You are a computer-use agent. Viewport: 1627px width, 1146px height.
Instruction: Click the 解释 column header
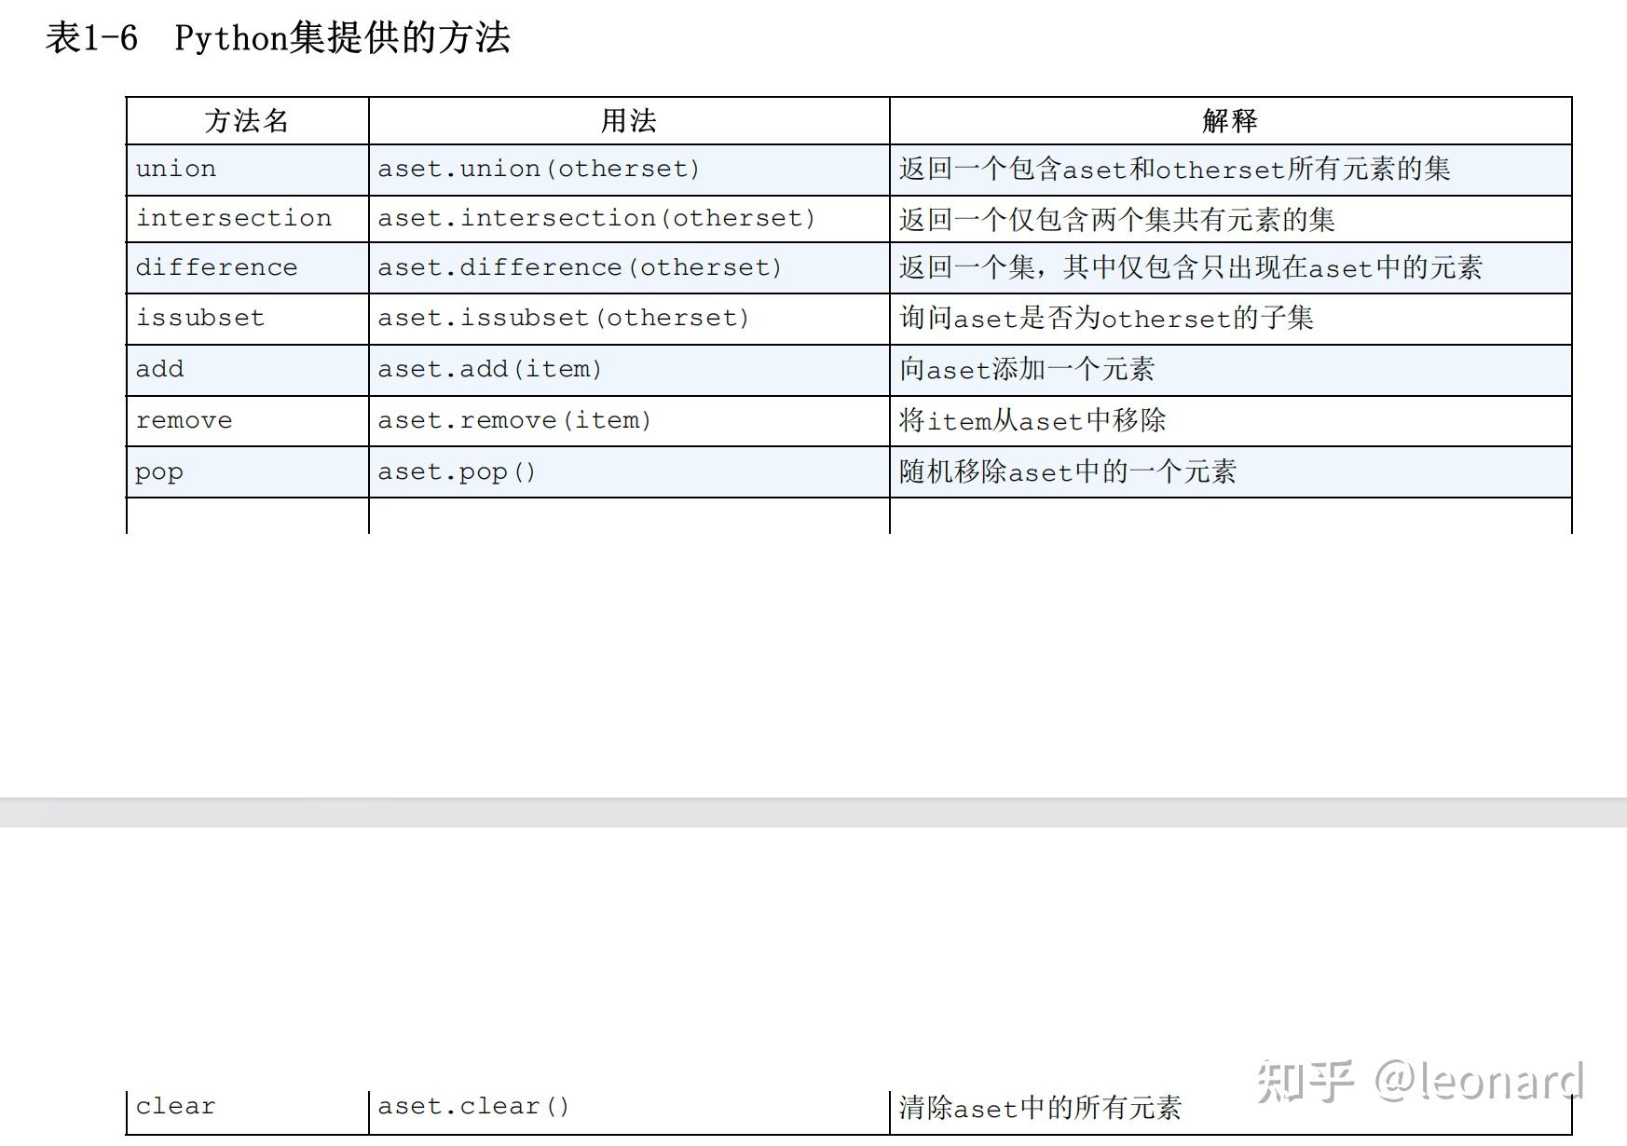1228,120
